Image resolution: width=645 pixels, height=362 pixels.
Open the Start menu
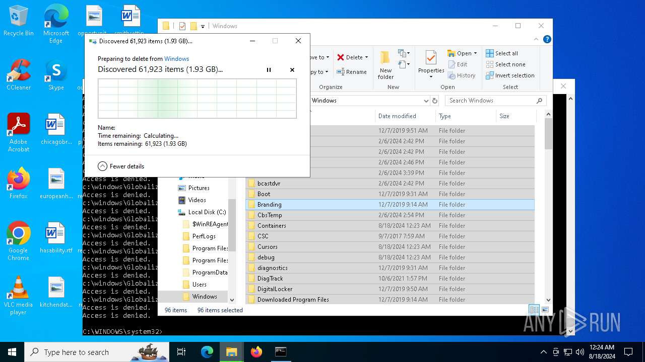[x=12, y=352]
